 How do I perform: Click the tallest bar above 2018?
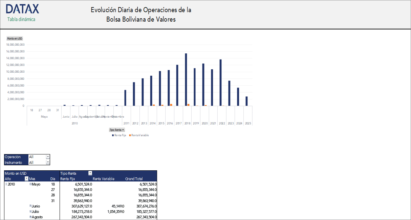(x=187, y=78)
